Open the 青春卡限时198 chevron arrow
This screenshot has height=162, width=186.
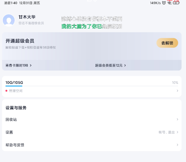31,66
